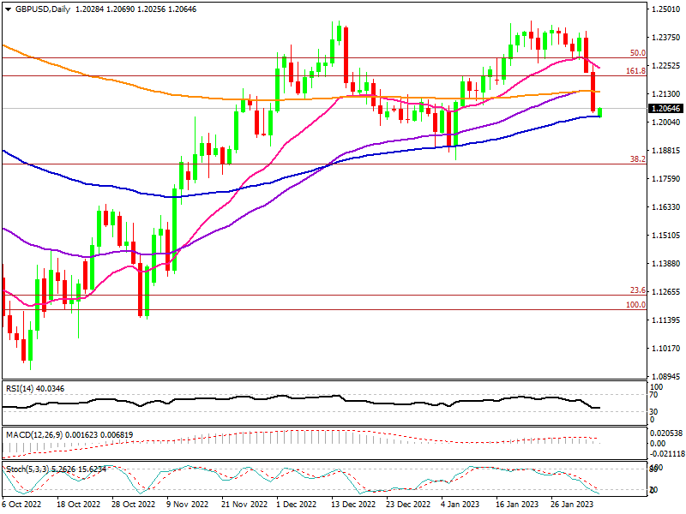Select the 100.0 Fibonacci level label

click(x=635, y=305)
